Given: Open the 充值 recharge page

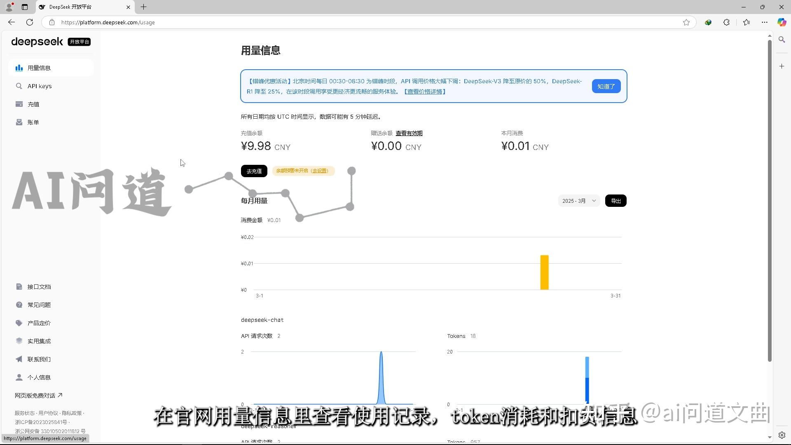Looking at the screenshot, I should [x=33, y=104].
